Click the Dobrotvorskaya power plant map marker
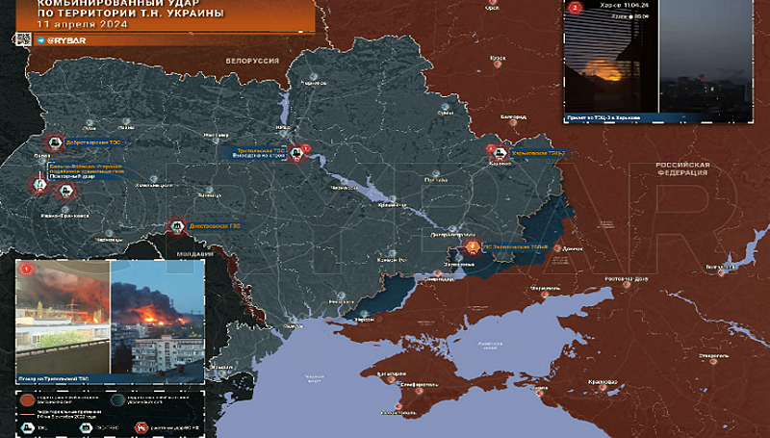 (56, 142)
